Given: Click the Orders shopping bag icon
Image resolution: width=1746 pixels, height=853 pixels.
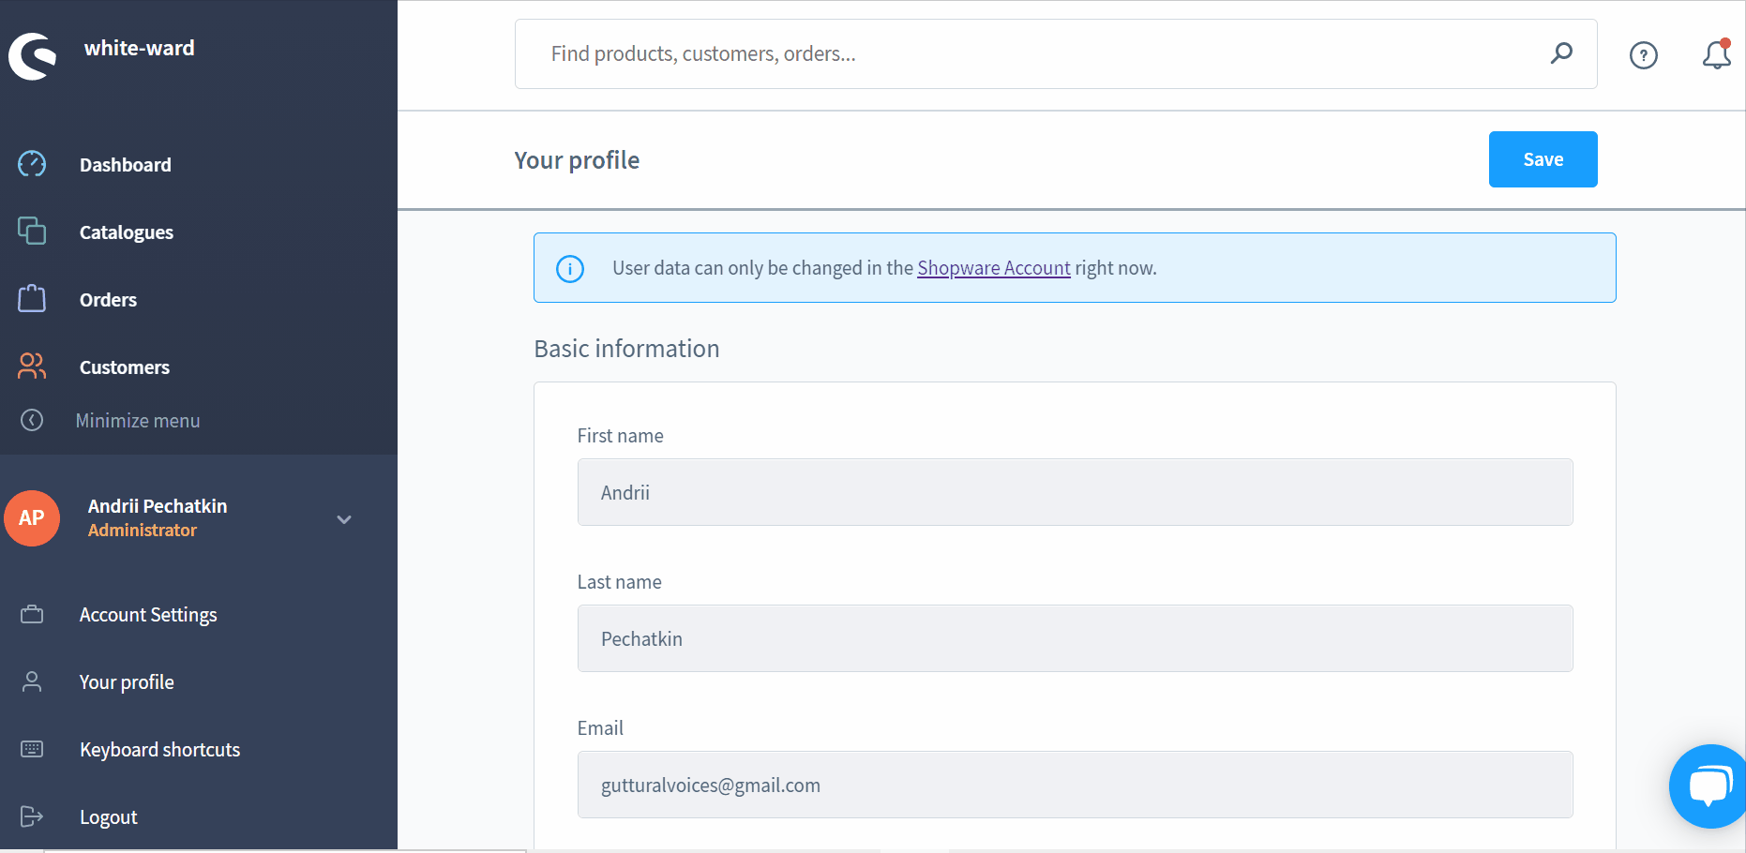Looking at the screenshot, I should coord(32,299).
